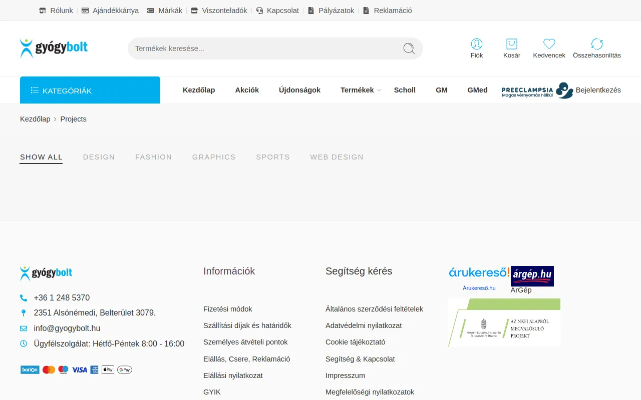The image size is (641, 400).
Task: Click the Reklamáció document icon
Action: [x=366, y=10]
